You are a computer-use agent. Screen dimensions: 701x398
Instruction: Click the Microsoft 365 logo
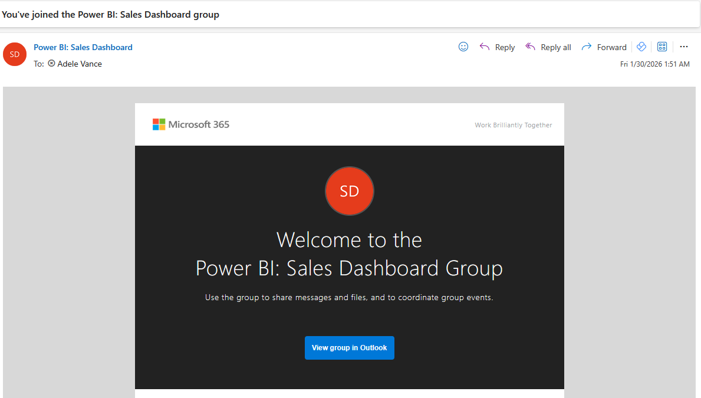(x=191, y=124)
